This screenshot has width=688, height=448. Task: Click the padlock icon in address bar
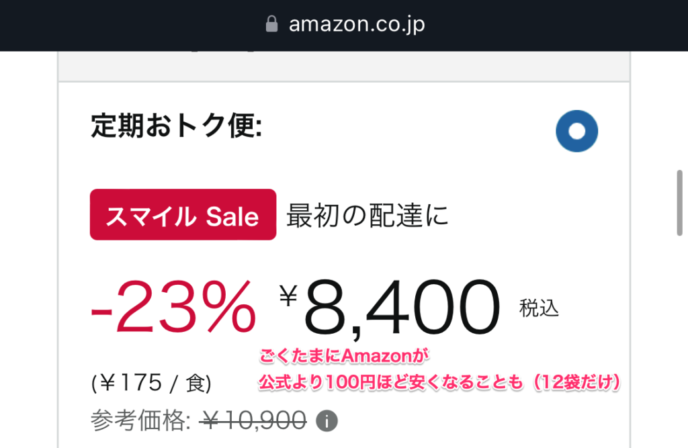(x=271, y=25)
